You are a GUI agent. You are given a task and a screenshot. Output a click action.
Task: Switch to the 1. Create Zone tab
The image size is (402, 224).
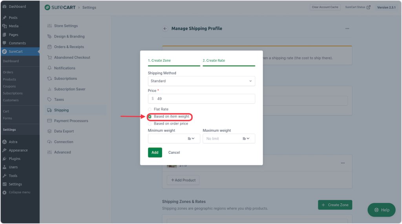159,61
